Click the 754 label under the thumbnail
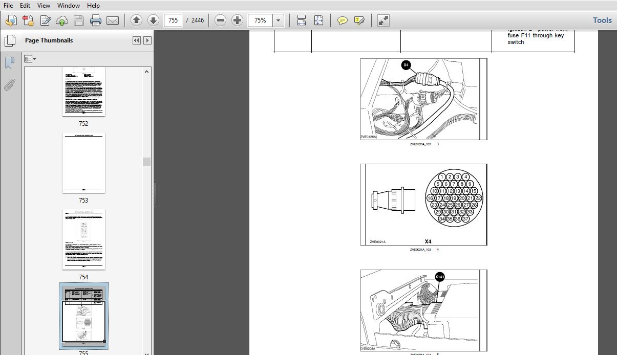This screenshot has width=617, height=355. [x=83, y=277]
